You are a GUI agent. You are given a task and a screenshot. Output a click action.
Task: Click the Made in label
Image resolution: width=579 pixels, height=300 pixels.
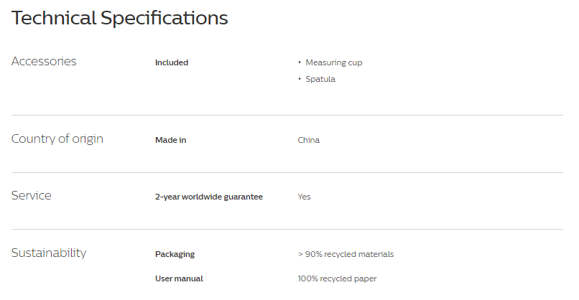tap(170, 140)
